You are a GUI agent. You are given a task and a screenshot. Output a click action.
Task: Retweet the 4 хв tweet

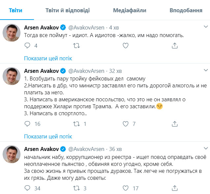tap(76, 46)
